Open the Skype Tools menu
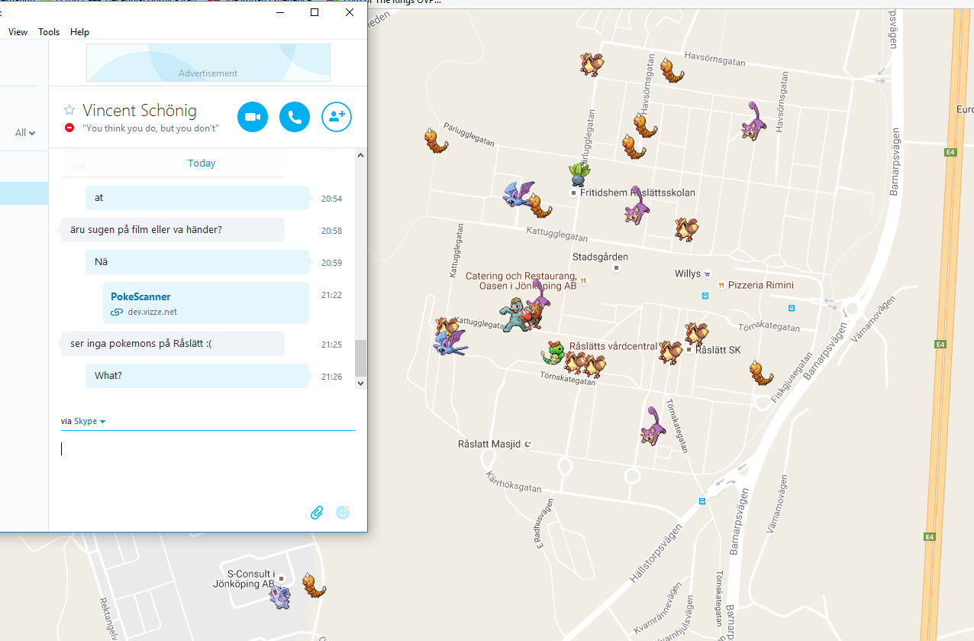 coord(49,32)
